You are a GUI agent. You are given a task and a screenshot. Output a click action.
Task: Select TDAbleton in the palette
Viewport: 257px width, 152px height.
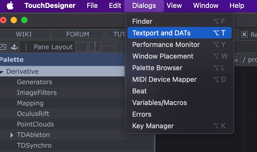[x=33, y=135]
